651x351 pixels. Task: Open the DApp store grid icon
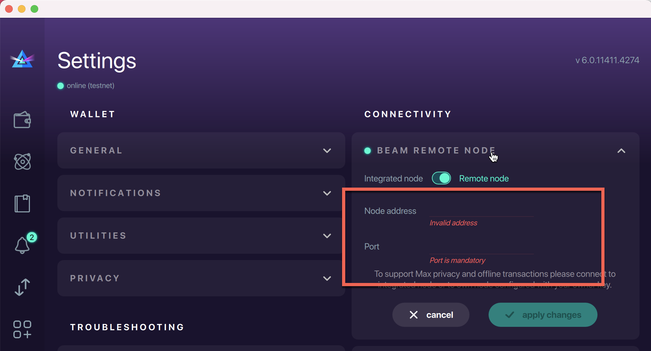point(22,329)
